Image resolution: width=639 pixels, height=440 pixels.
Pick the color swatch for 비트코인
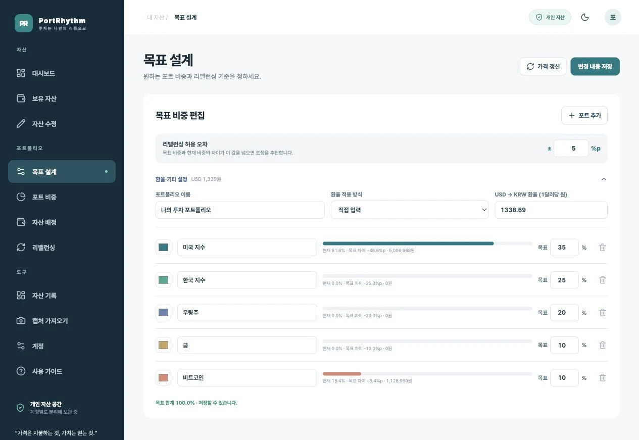tap(163, 378)
